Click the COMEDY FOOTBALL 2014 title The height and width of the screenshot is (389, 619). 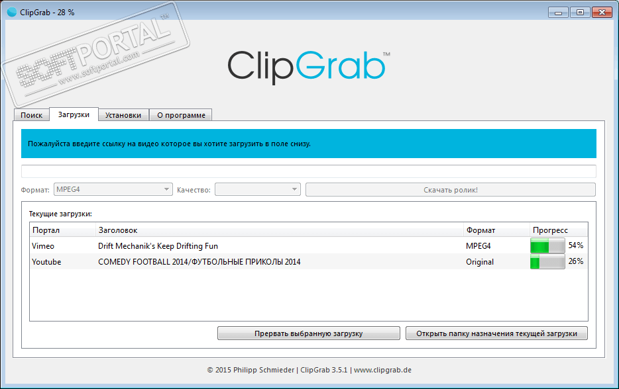point(199,262)
